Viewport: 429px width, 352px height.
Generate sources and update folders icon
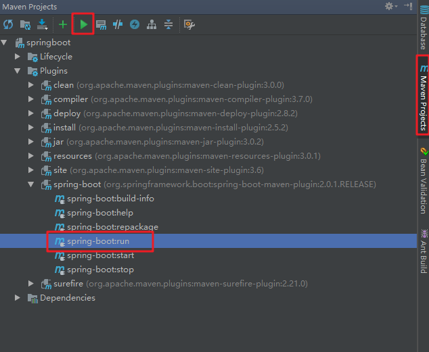coord(25,24)
